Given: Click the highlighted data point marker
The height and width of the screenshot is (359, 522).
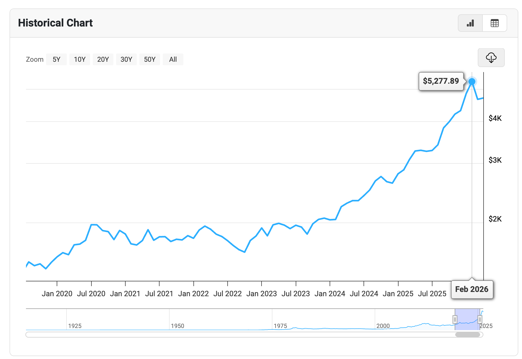Looking at the screenshot, I should [x=472, y=81].
